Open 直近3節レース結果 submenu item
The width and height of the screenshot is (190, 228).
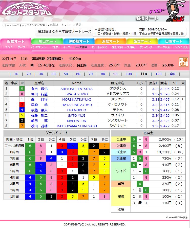pos(123,47)
